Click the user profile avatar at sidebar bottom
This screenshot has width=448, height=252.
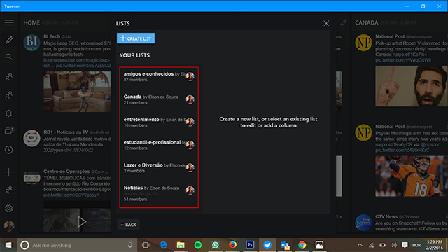(x=9, y=225)
